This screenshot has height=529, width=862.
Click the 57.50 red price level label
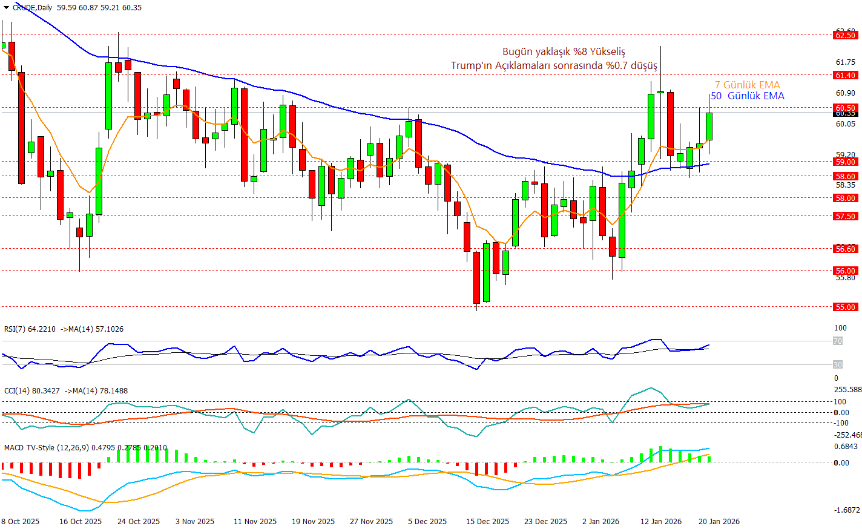(846, 216)
